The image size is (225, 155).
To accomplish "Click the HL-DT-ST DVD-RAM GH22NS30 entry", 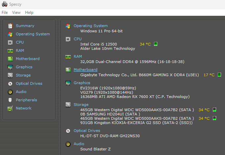I will [x=110, y=136].
